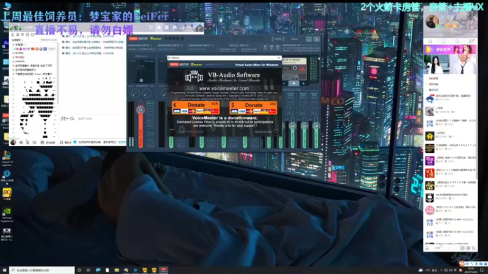Collapse the third list section in right panel
The height and width of the screenshot is (274, 488).
428,90
